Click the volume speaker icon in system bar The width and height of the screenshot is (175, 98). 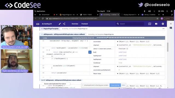tap(150, 11)
